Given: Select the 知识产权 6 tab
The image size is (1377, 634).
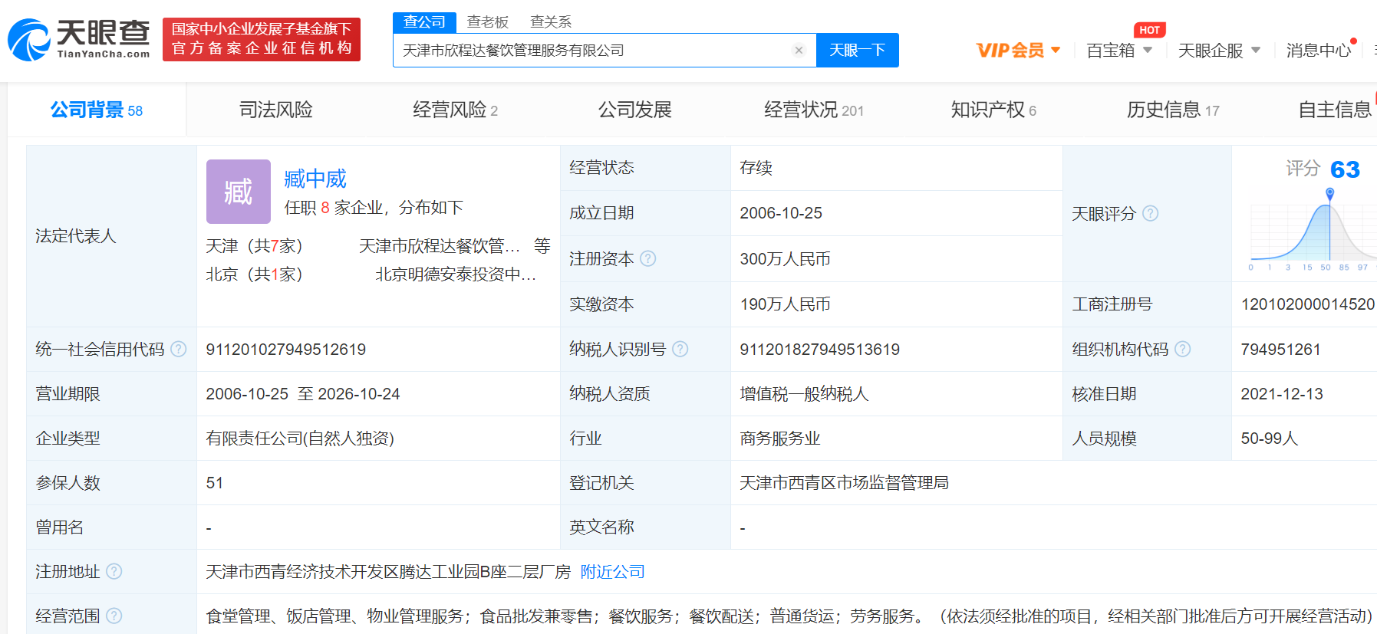Looking at the screenshot, I should [x=993, y=110].
